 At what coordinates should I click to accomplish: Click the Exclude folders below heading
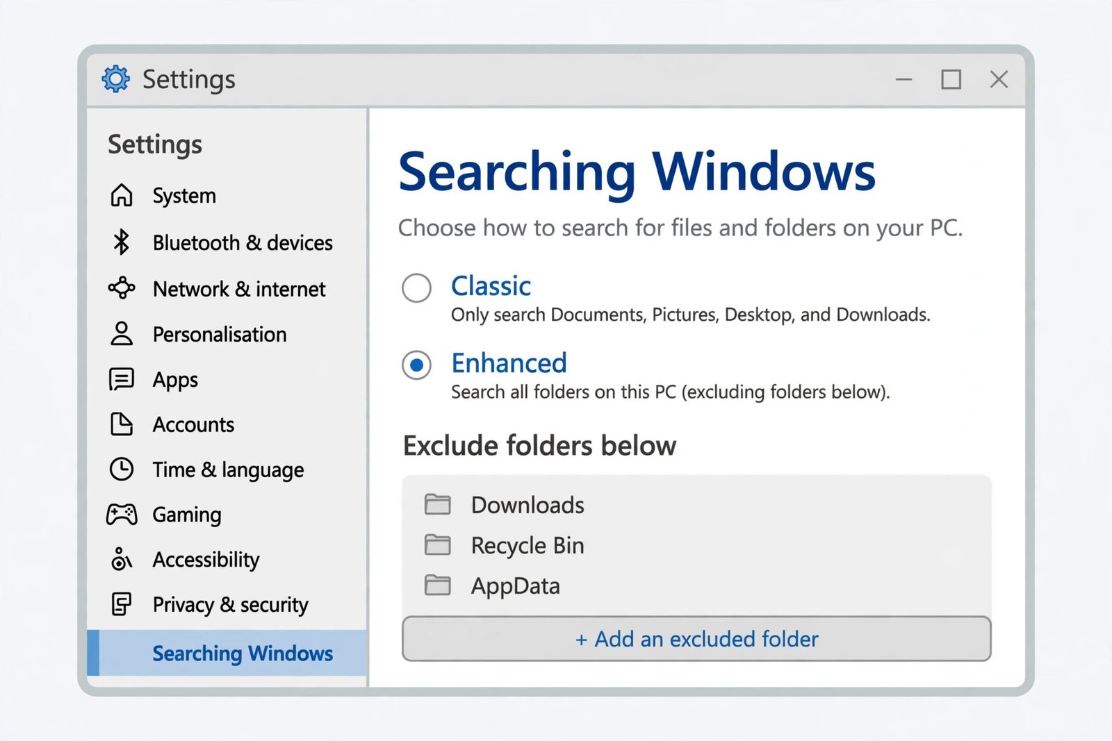tap(539, 446)
